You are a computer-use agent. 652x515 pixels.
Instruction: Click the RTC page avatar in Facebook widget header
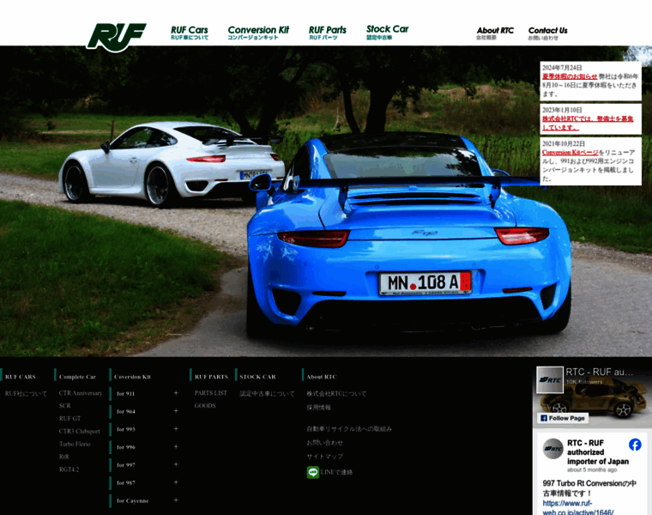tap(550, 379)
